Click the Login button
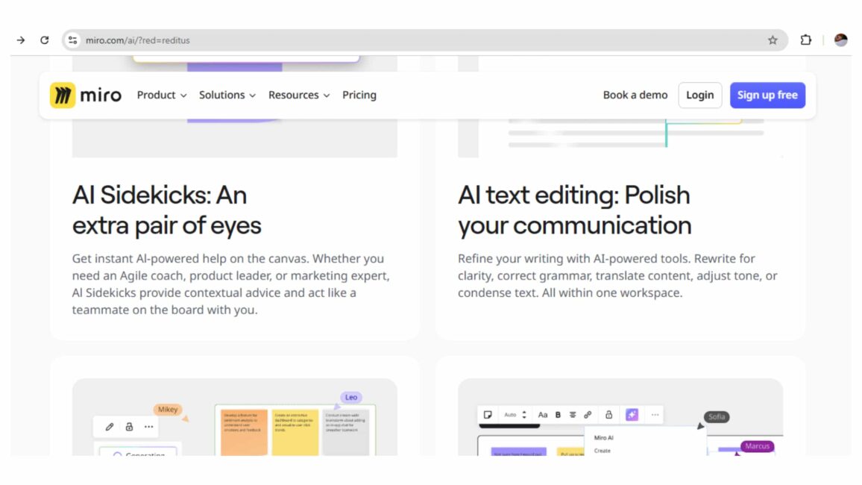Image resolution: width=862 pixels, height=485 pixels. [x=700, y=95]
